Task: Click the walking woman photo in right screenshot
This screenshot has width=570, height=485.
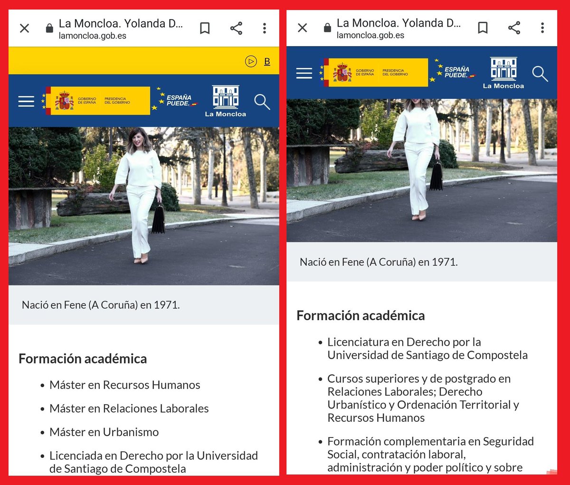Action: click(422, 171)
